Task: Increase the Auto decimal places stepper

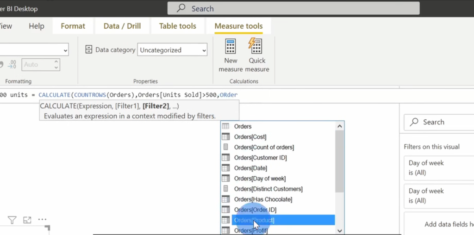Action: click(56, 62)
